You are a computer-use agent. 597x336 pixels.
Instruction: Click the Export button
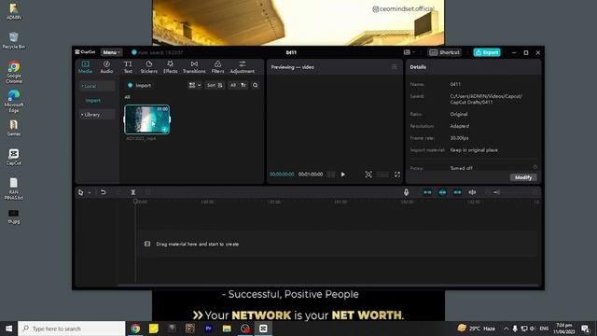[x=487, y=52]
